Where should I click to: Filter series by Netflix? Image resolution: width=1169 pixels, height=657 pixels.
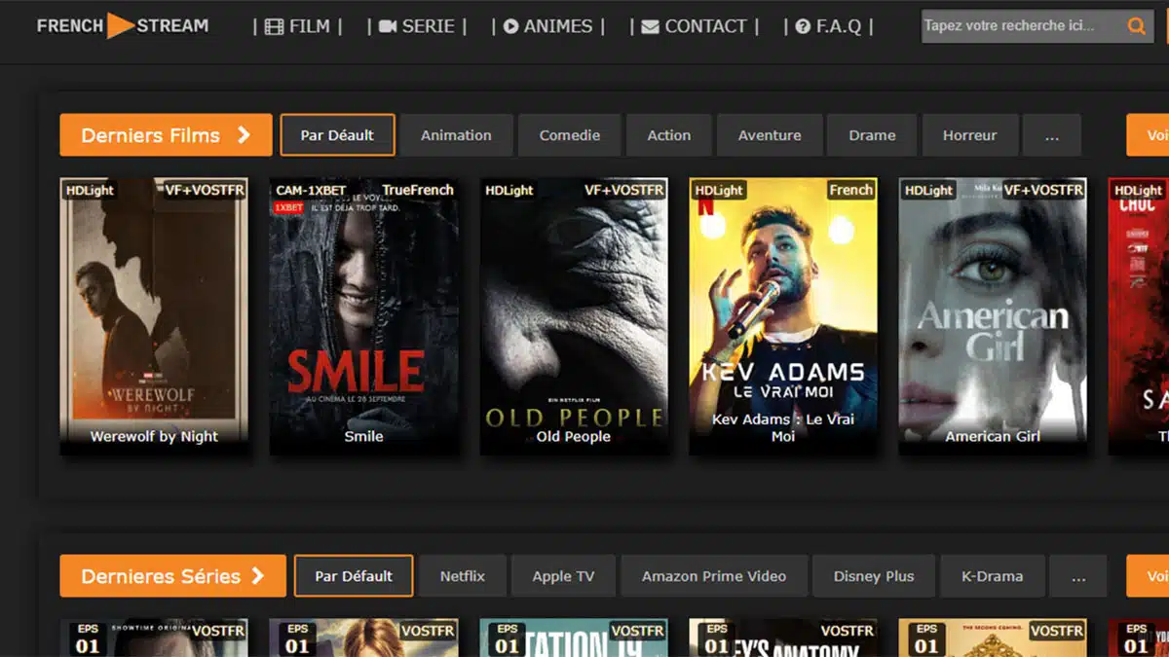462,576
